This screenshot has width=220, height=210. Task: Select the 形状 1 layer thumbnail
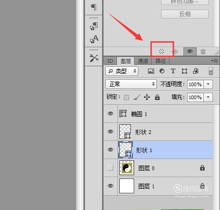[125, 150]
